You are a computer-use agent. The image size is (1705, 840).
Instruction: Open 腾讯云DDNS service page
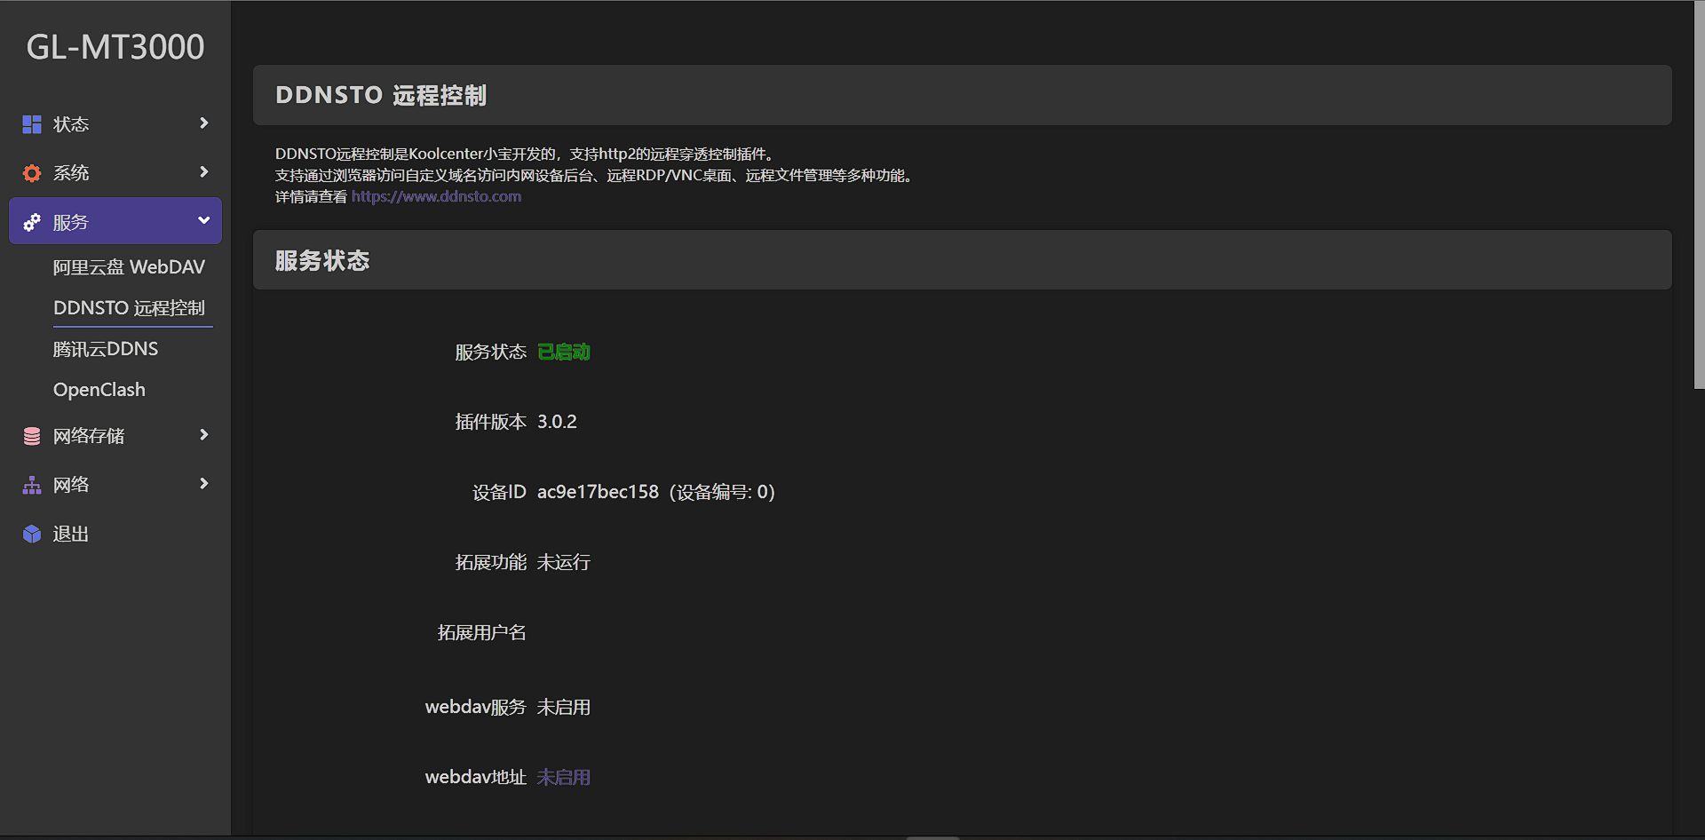coord(106,349)
